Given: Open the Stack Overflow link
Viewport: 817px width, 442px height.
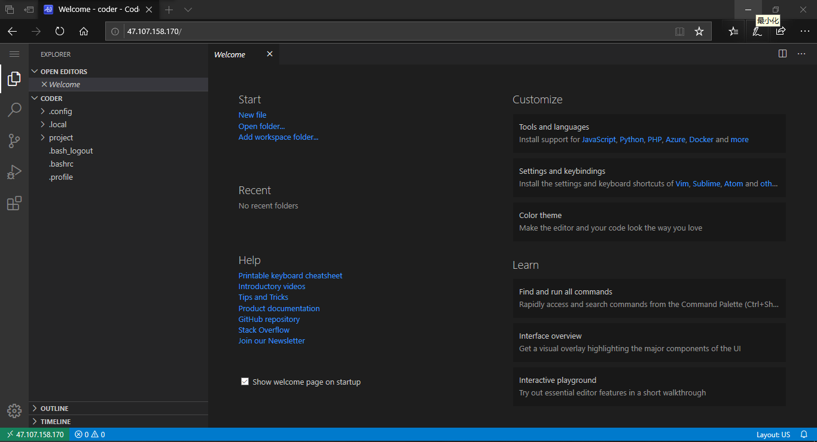Looking at the screenshot, I should pyautogui.click(x=264, y=330).
